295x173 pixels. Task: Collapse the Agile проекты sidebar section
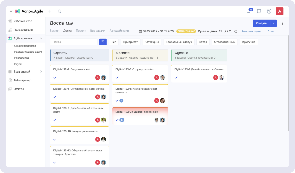click(41, 38)
